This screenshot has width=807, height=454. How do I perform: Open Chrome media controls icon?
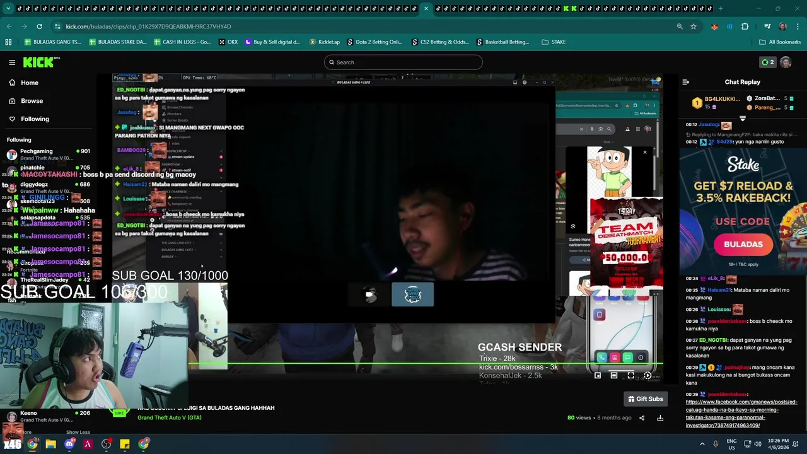pyautogui.click(x=767, y=26)
